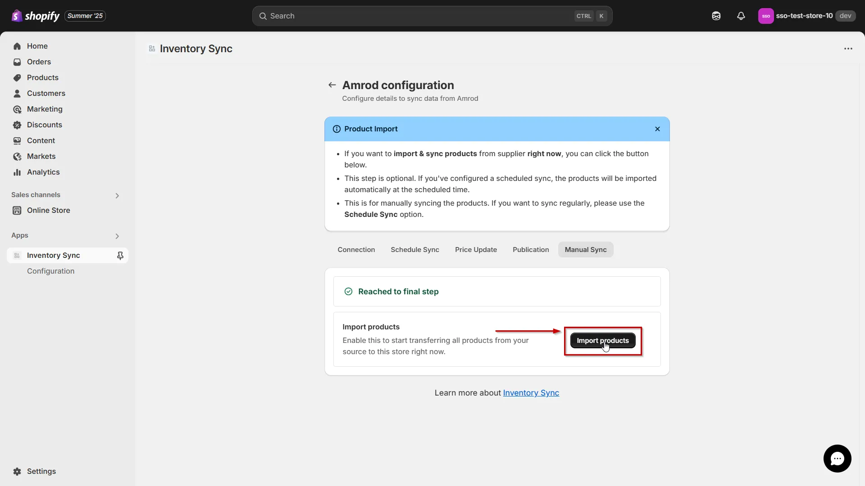Go to Orders in sidebar
This screenshot has width=865, height=486.
(x=68, y=62)
